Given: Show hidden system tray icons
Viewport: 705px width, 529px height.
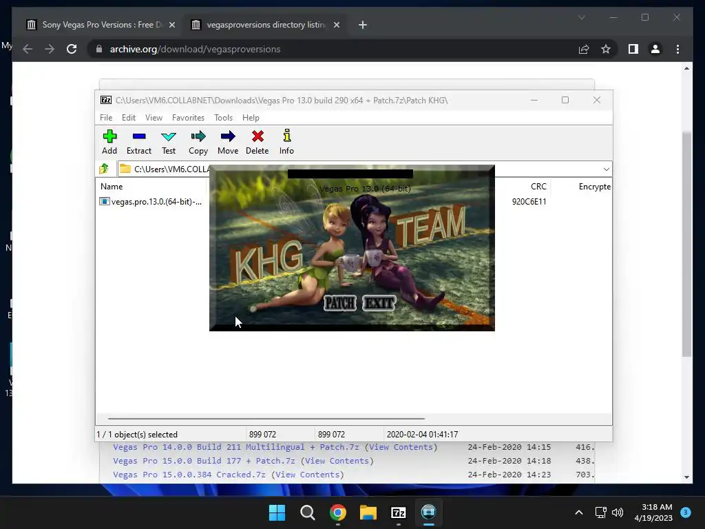Looking at the screenshot, I should [x=579, y=512].
